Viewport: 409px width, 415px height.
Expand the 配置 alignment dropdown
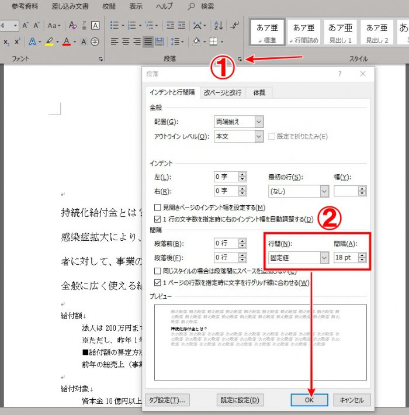pyautogui.click(x=259, y=122)
